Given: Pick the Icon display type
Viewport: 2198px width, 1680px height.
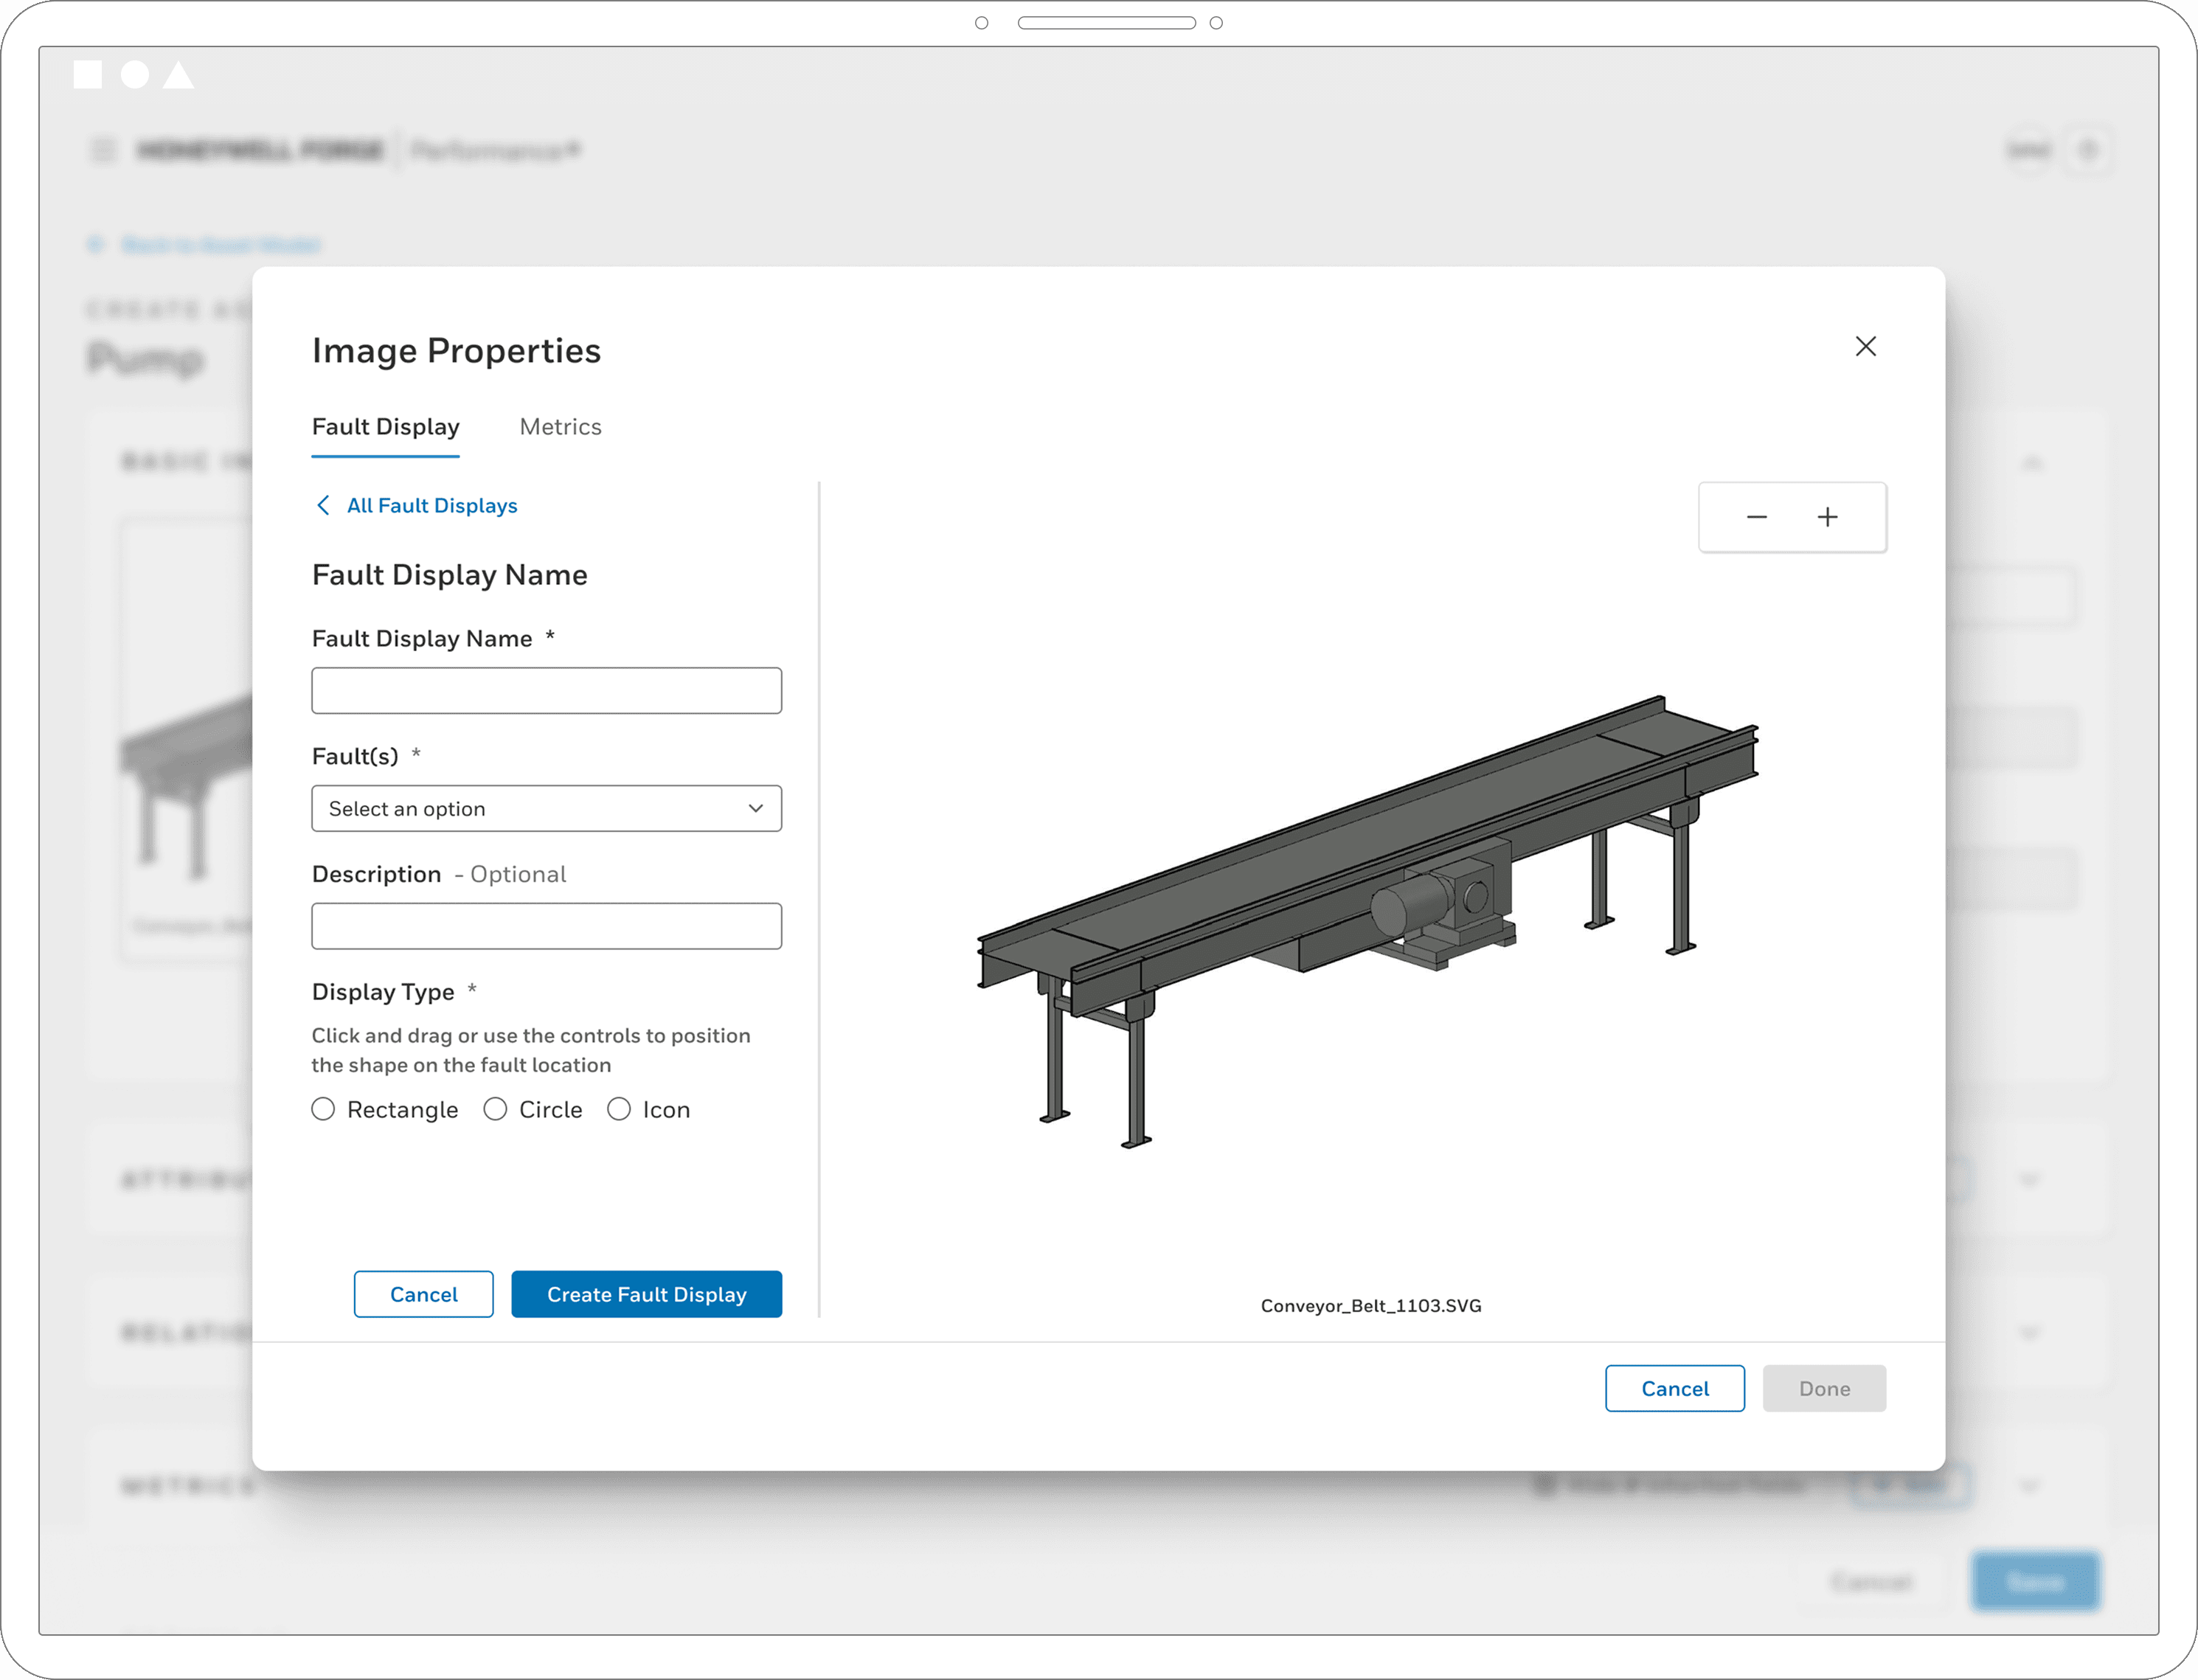Looking at the screenshot, I should 619,1109.
